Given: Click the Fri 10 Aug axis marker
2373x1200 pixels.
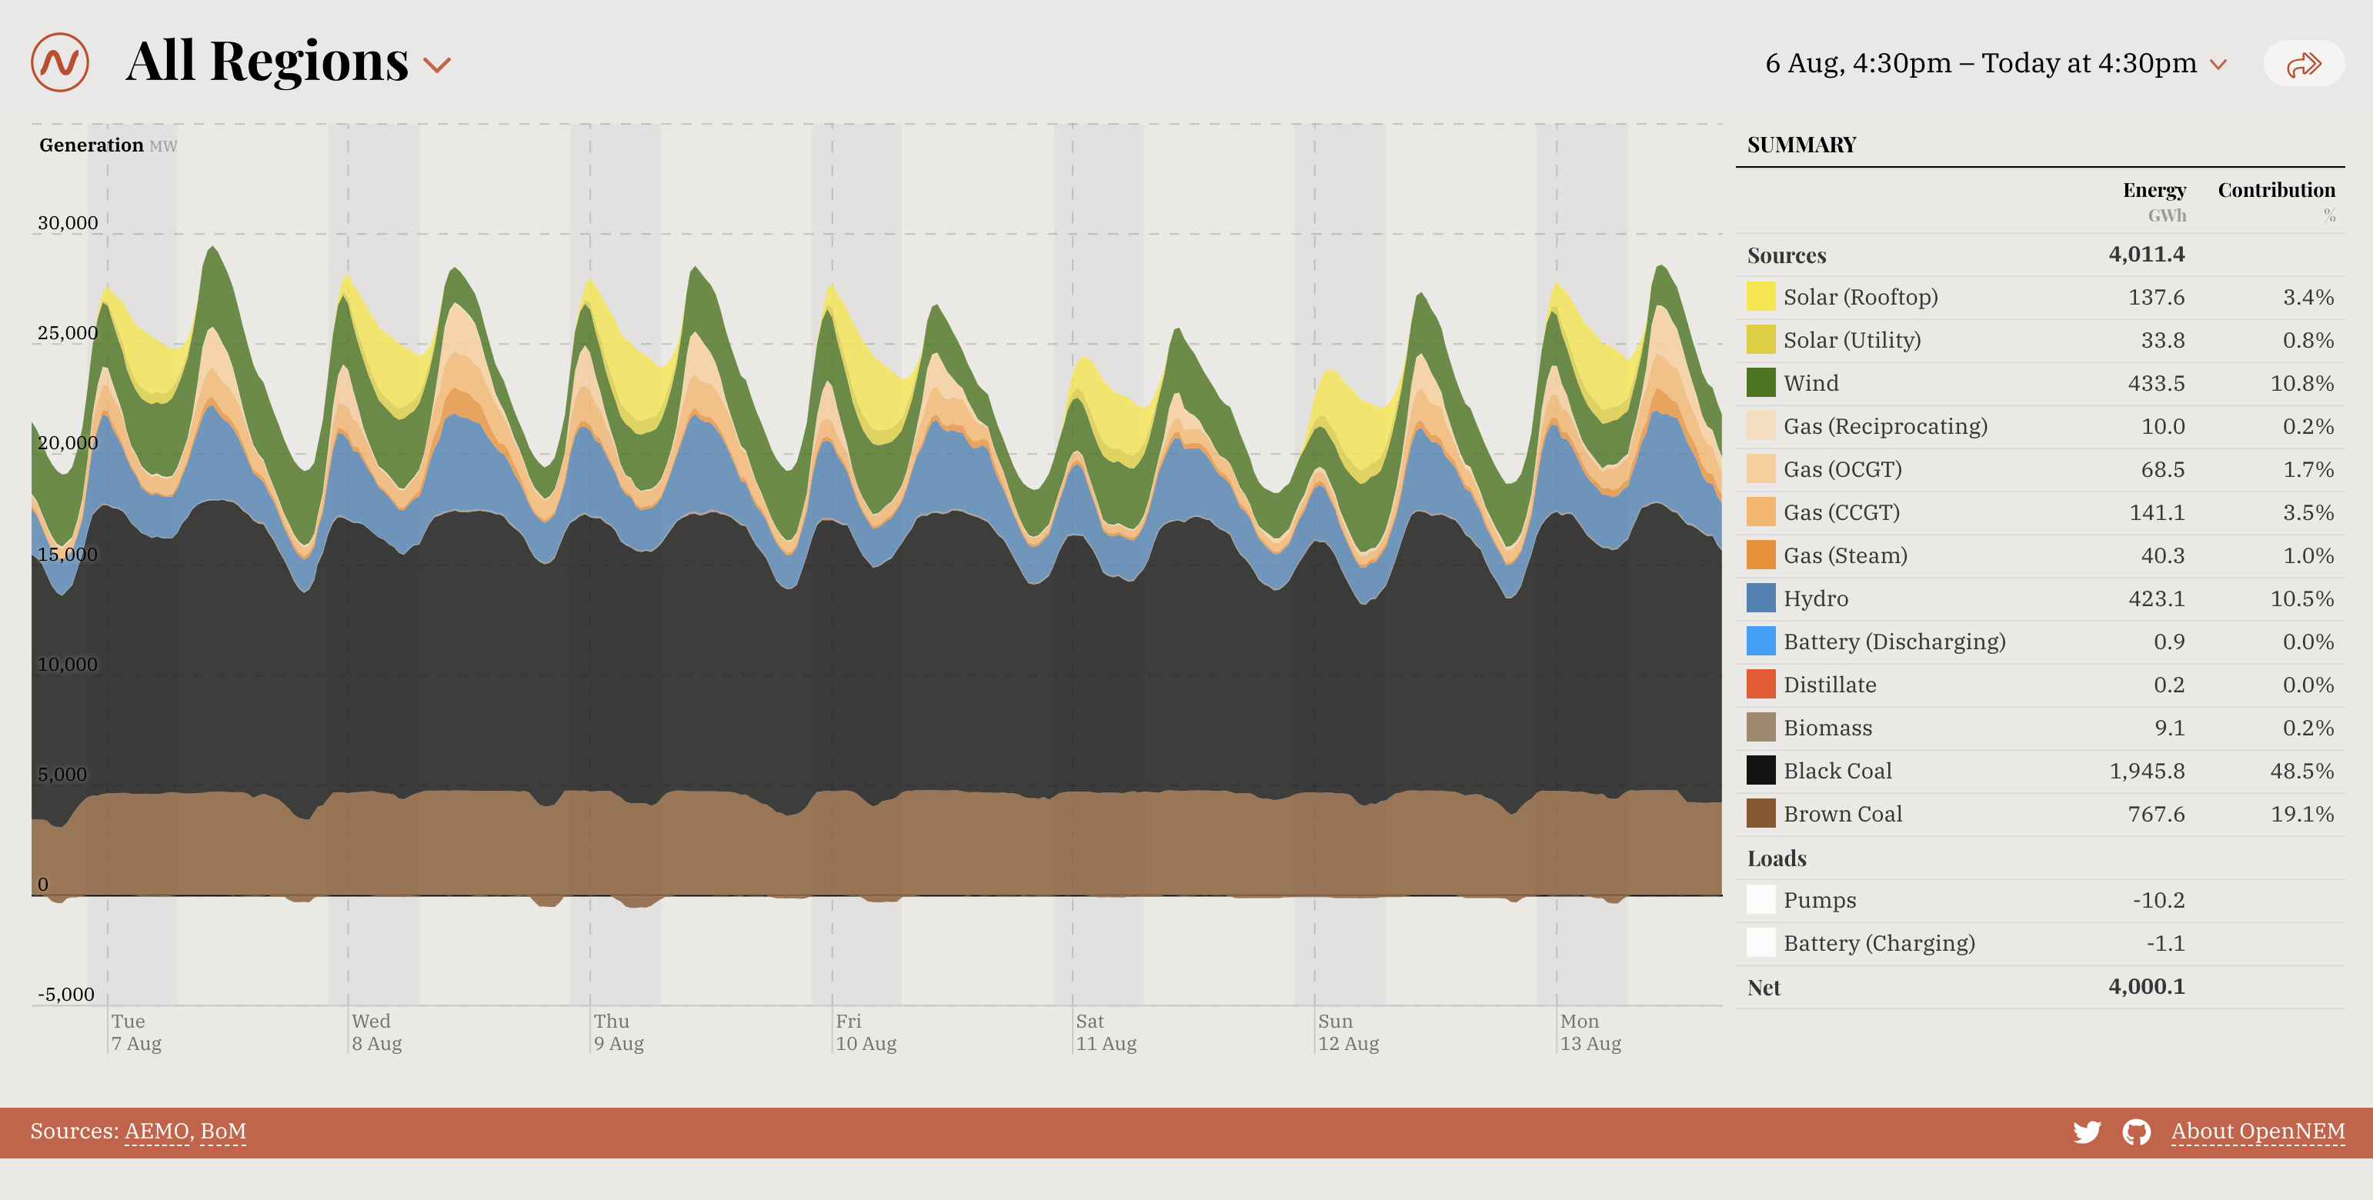Looking at the screenshot, I should pyautogui.click(x=864, y=1032).
